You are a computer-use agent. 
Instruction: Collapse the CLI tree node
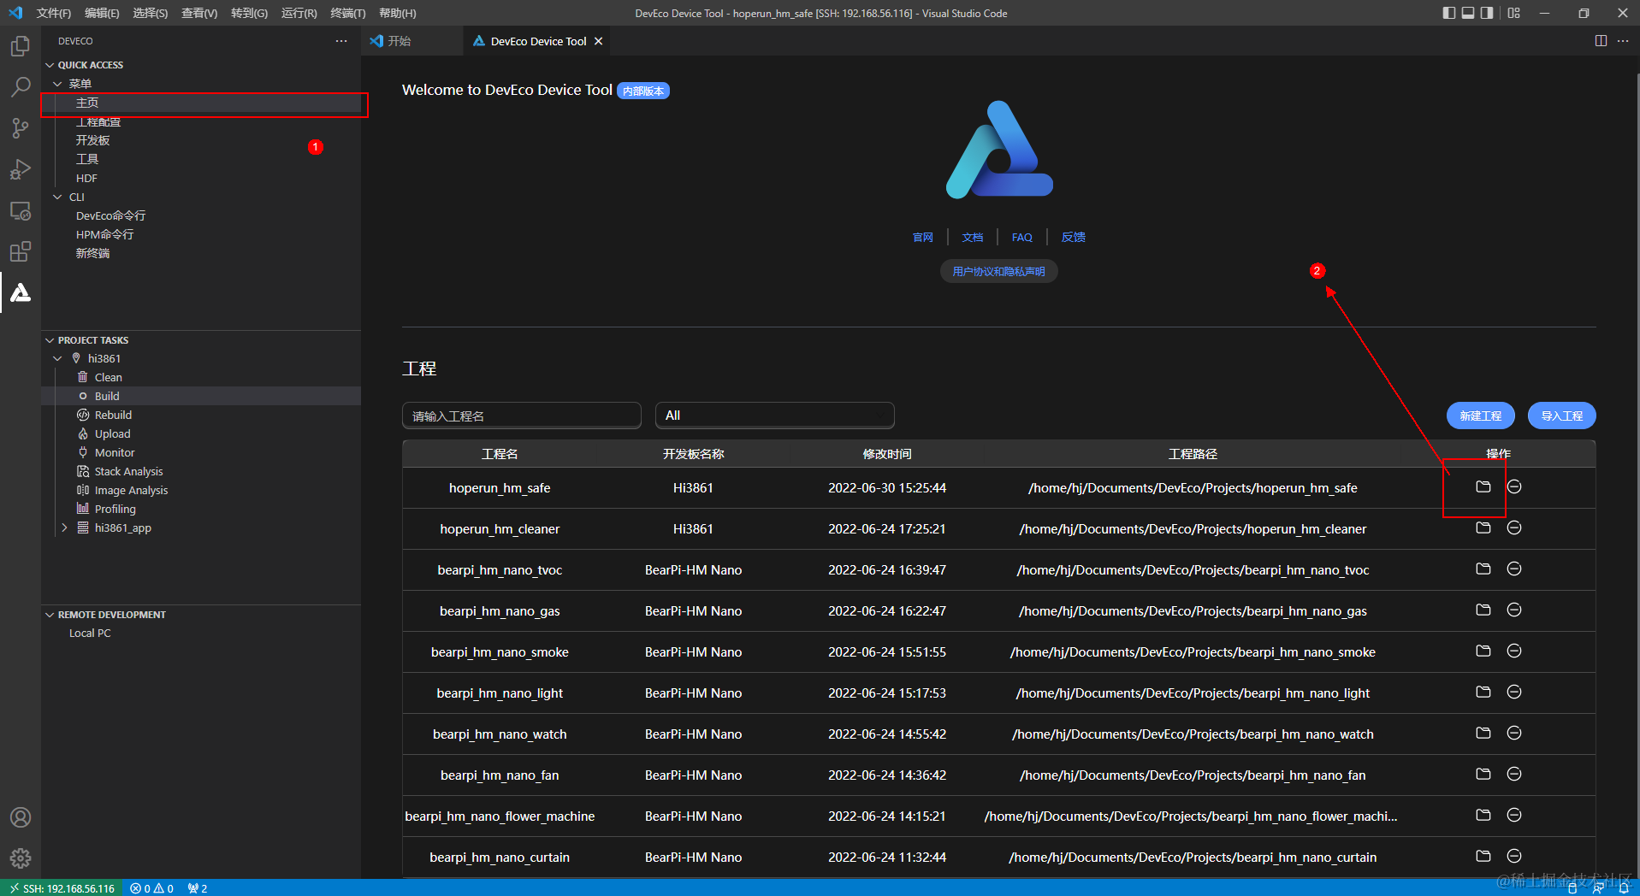point(57,197)
